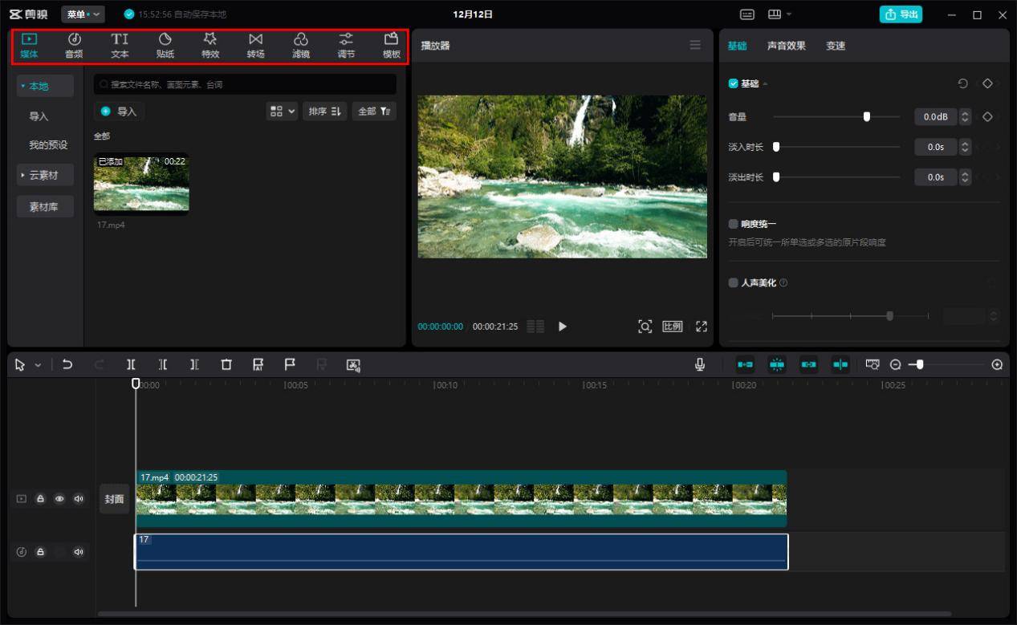Image resolution: width=1017 pixels, height=625 pixels.
Task: Open the 贴纸 sticker panel
Action: [165, 46]
